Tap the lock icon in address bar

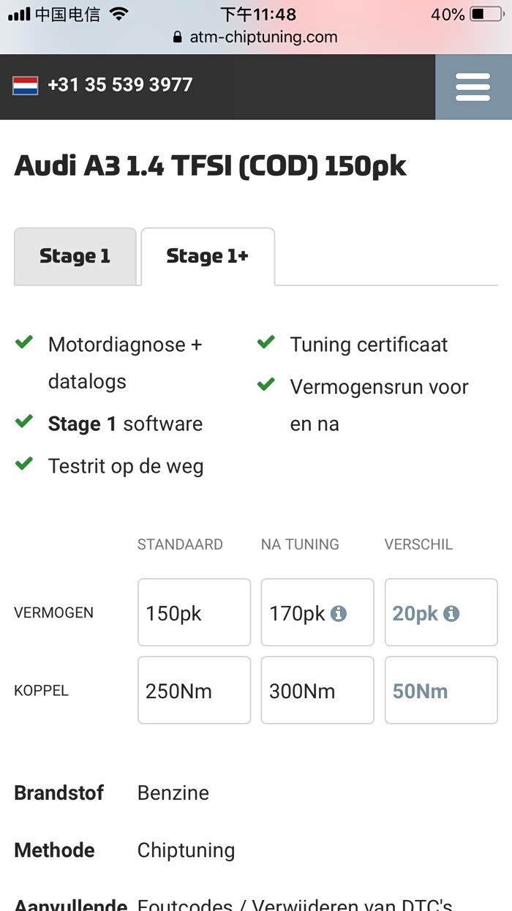click(x=176, y=37)
